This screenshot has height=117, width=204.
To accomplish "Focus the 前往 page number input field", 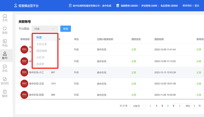I will coord(194,106).
